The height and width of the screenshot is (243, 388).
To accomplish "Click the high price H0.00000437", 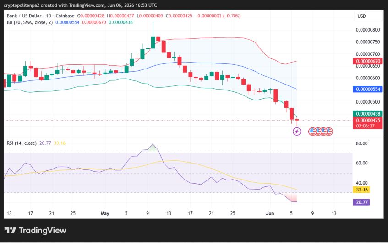I will [x=120, y=16].
